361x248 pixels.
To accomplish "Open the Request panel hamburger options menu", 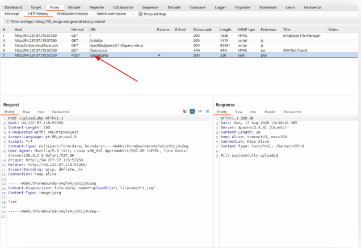I will pos(207,112).
